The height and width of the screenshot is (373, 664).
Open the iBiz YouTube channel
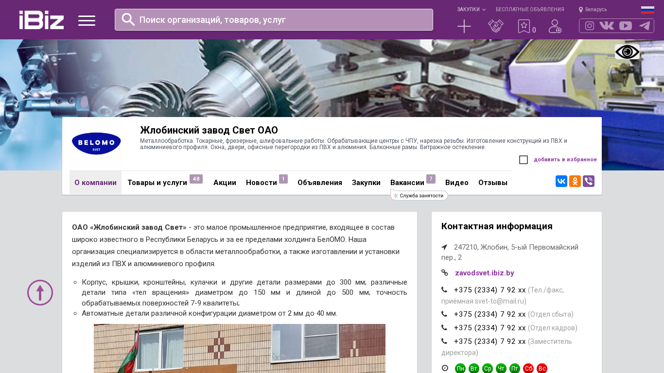[626, 26]
